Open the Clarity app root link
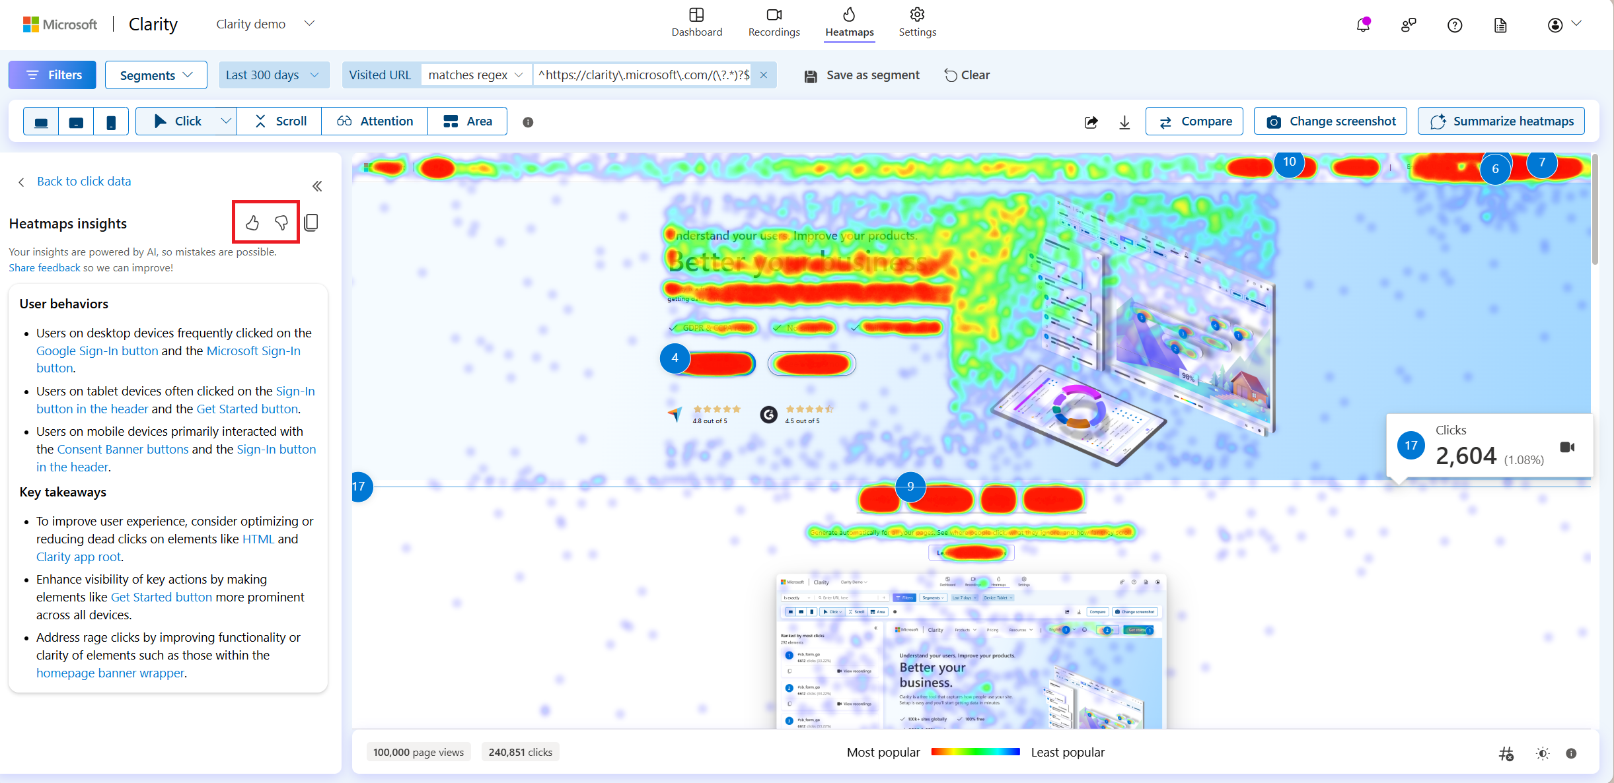The height and width of the screenshot is (783, 1614). pyautogui.click(x=79, y=557)
